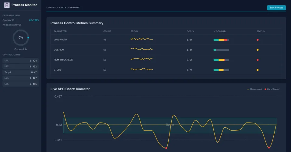Image resolution: width=291 pixels, height=152 pixels.
Task: Select the ETCH2 parameter row
Action: [x=166, y=70]
